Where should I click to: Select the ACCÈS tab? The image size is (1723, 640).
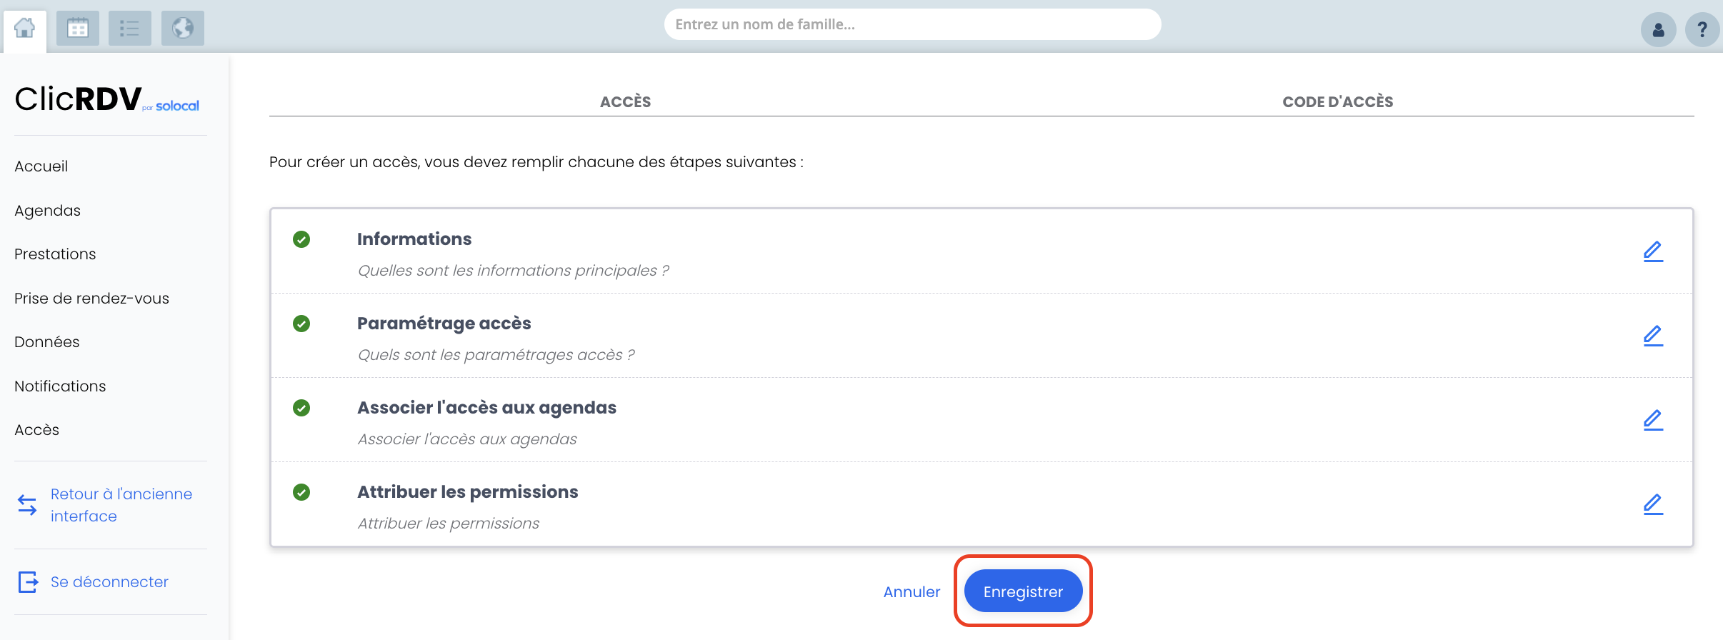point(625,101)
